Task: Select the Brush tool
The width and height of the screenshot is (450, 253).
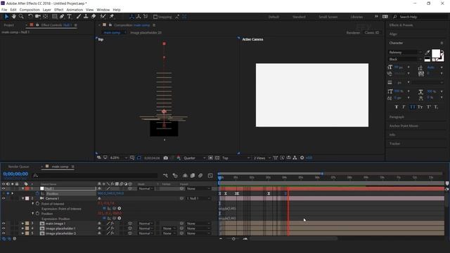Action: pos(78,17)
